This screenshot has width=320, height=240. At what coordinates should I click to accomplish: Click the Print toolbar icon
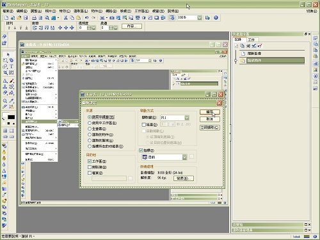point(34,18)
